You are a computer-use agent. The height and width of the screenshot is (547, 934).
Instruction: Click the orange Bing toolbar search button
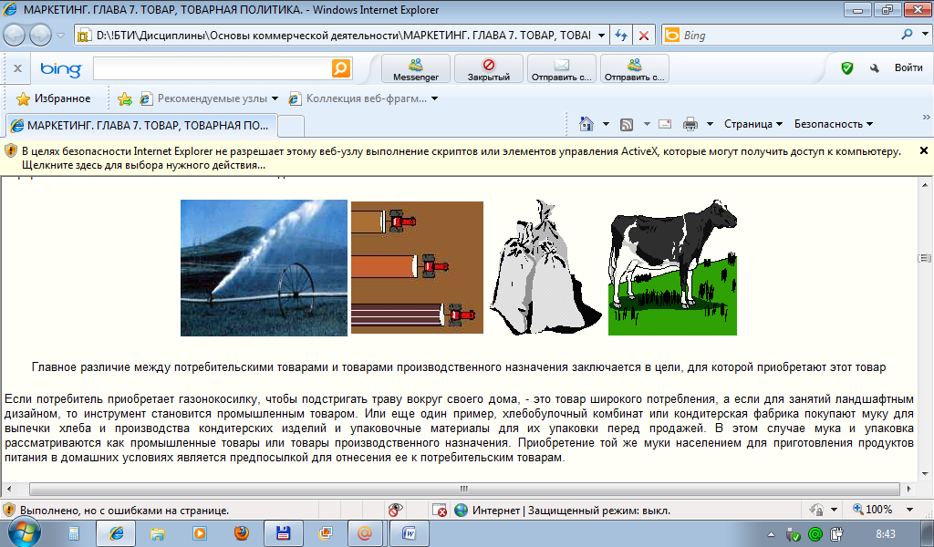pos(341,68)
